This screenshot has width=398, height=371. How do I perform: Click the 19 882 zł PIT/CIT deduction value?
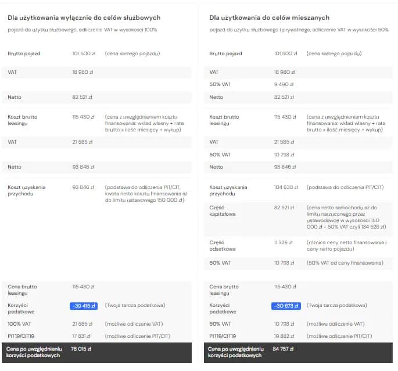[285, 336]
